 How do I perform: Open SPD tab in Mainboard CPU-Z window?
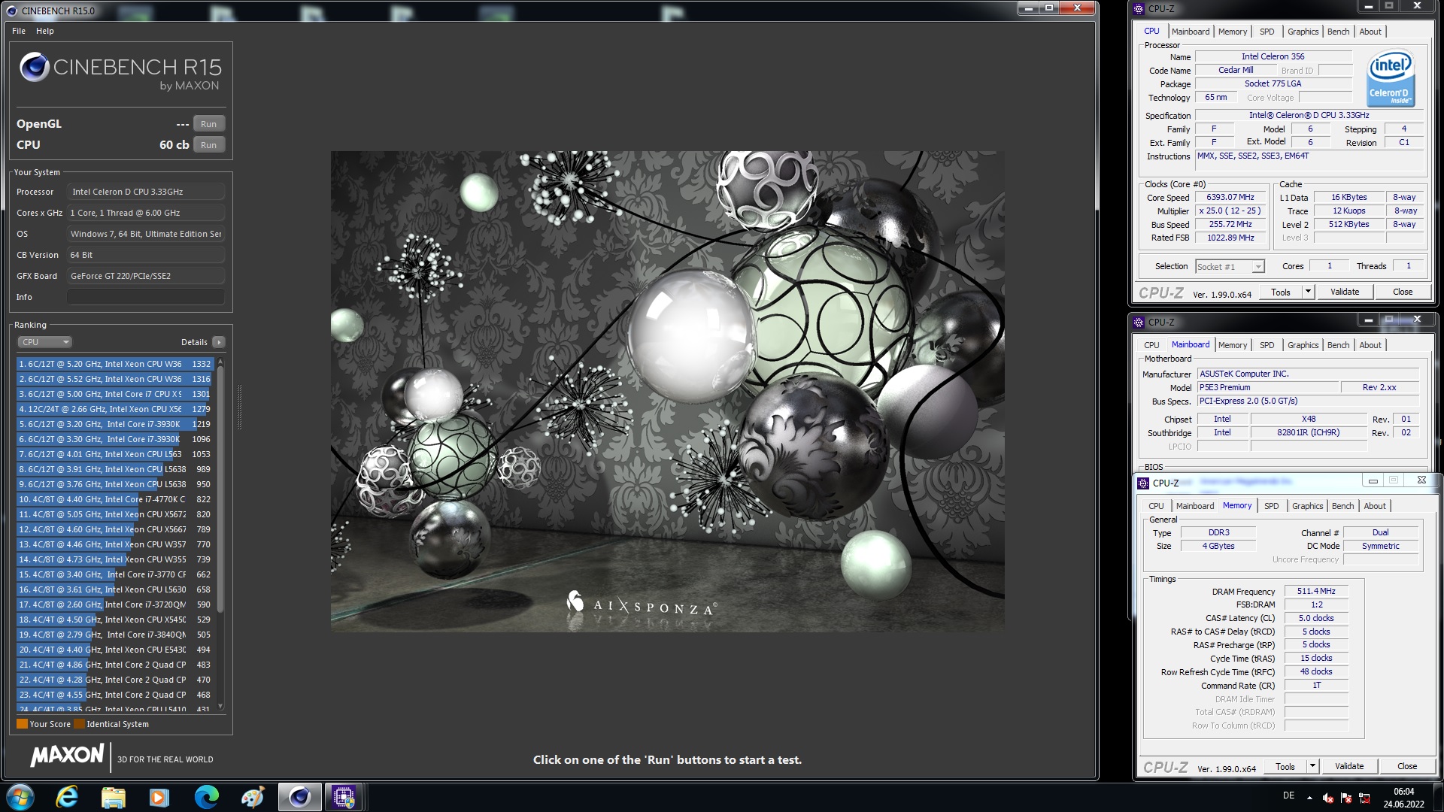click(1267, 345)
